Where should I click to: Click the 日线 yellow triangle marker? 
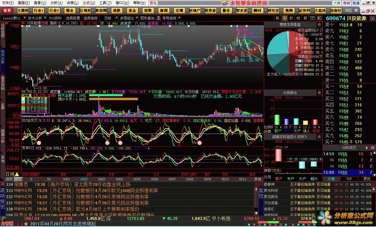click(x=17, y=174)
